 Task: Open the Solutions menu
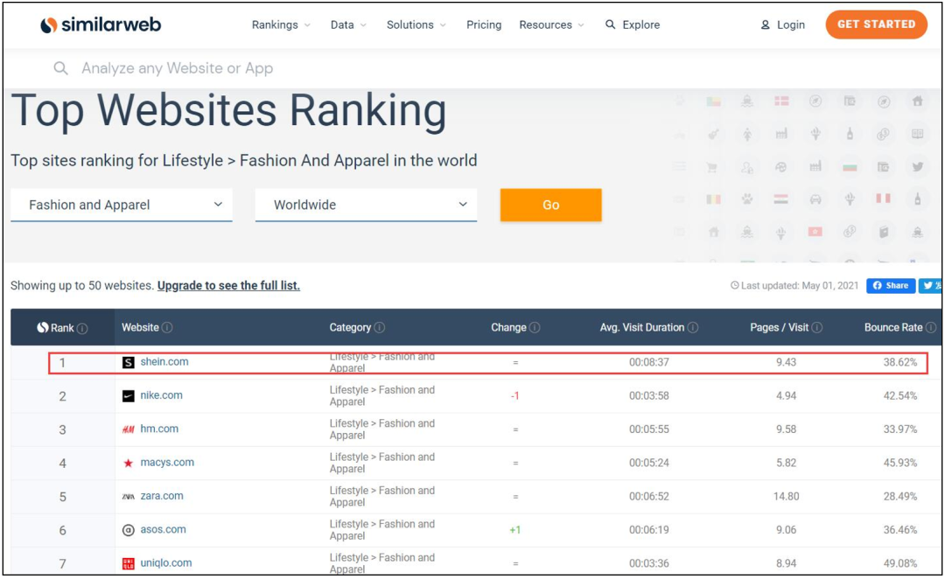tap(416, 24)
